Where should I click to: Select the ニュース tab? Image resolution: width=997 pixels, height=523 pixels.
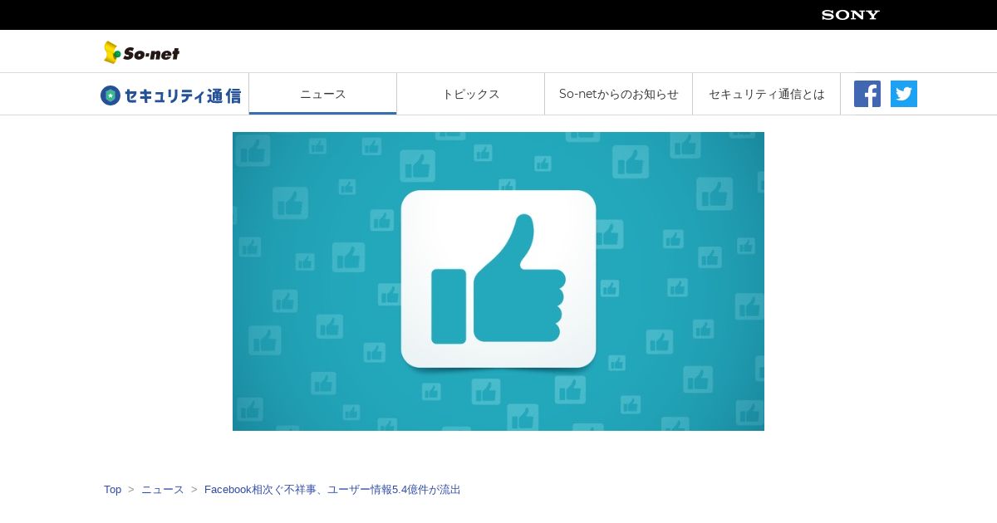coord(323,94)
